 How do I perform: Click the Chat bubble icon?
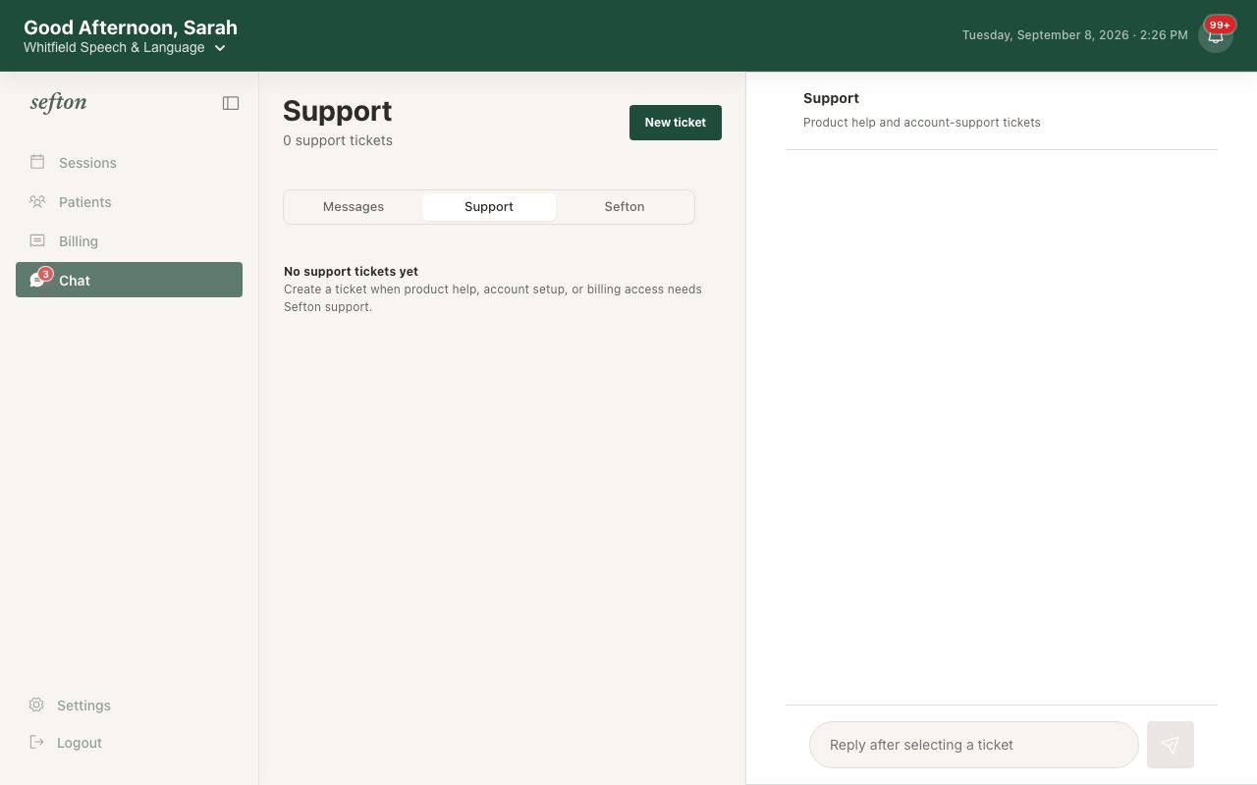tap(37, 280)
